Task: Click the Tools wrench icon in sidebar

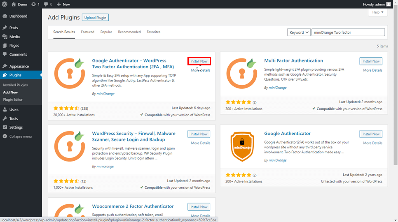Action: pos(5,118)
